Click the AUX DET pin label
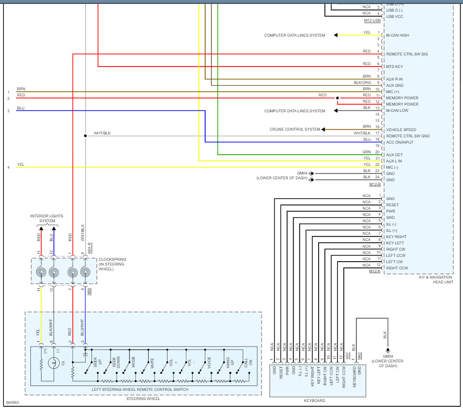This screenshot has height=413, width=463. (x=394, y=155)
